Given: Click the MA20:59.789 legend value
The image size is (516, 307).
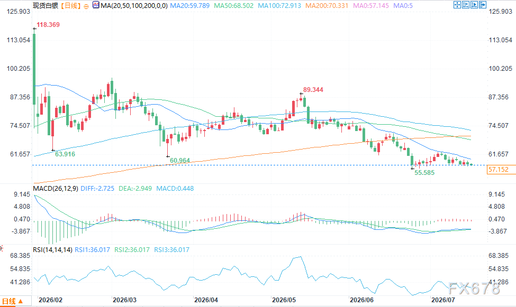Looking at the screenshot, I should [189, 6].
